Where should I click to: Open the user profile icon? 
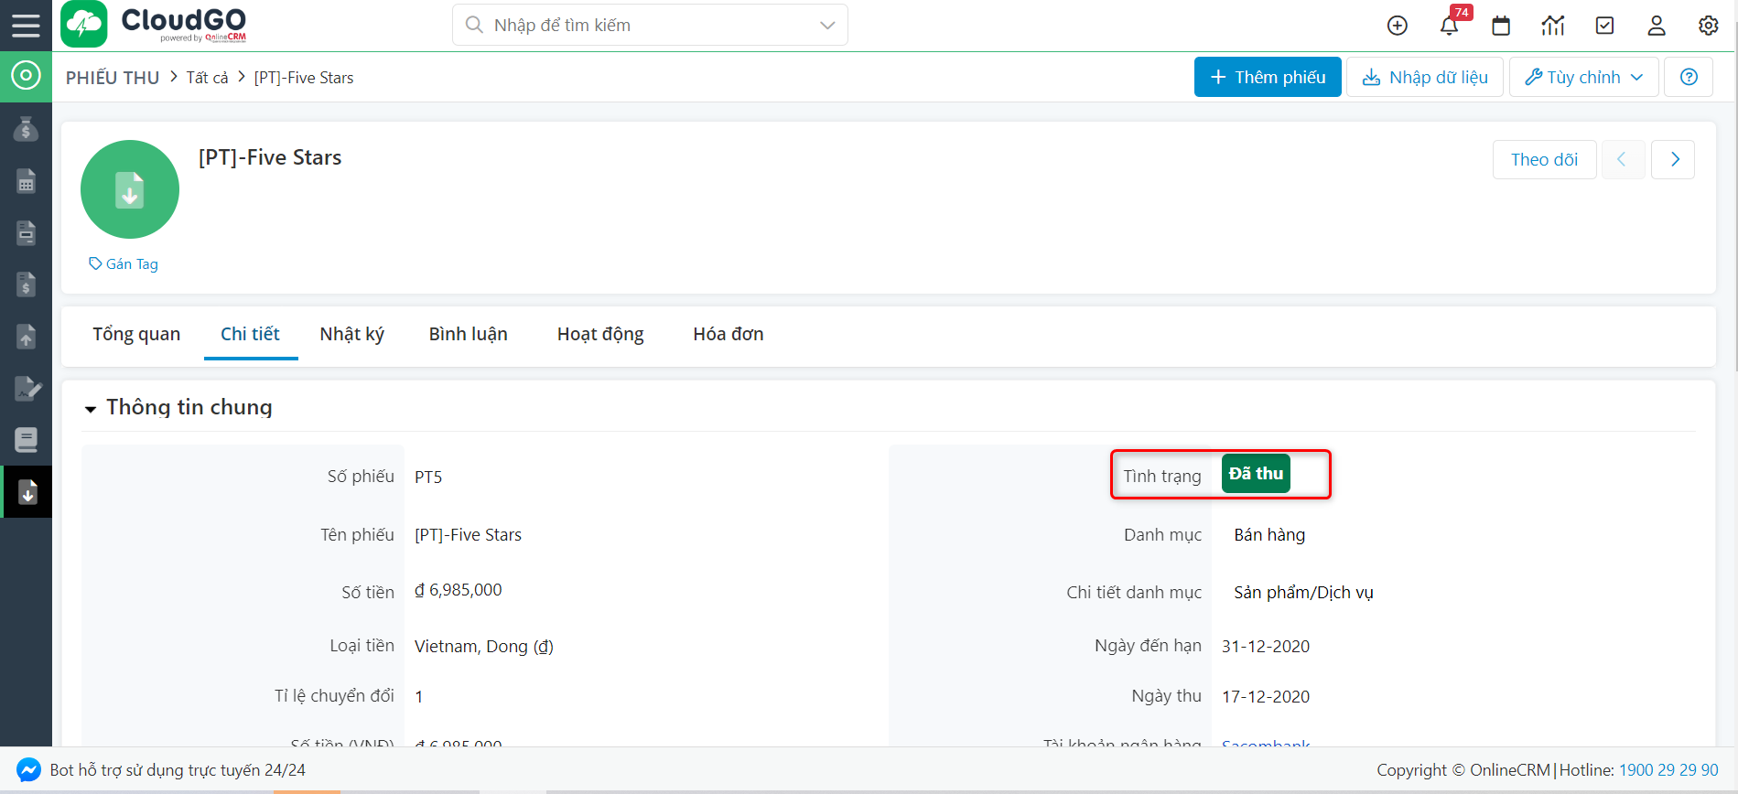1656,26
